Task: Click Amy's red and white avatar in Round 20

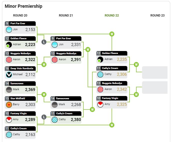Action: click(9, 120)
